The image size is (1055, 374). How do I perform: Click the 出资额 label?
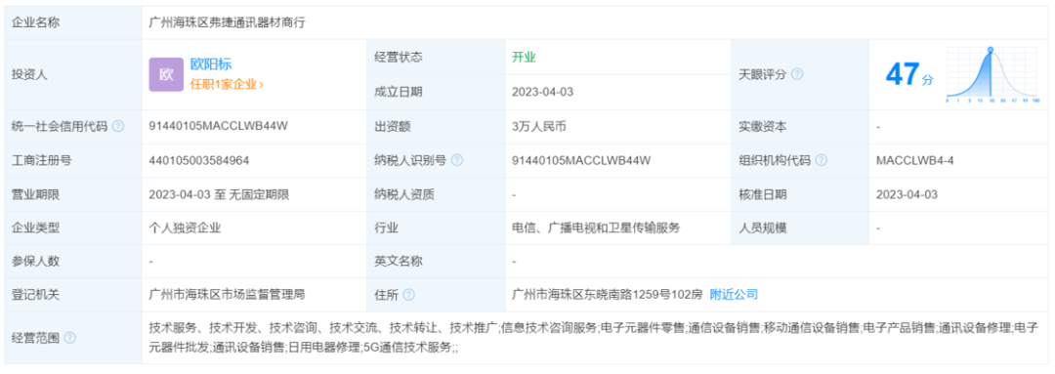click(393, 127)
